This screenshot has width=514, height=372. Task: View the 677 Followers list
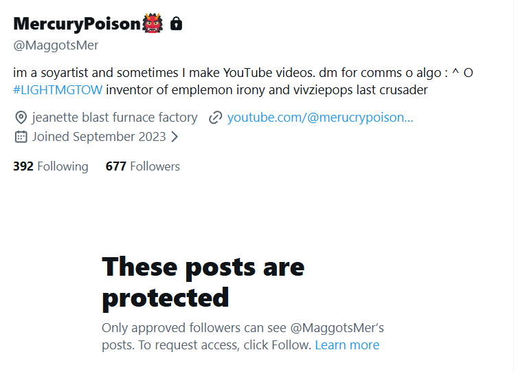143,166
